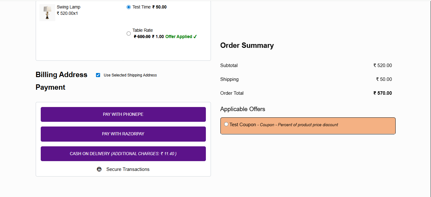Click the Pay with Razorpay button
The image size is (431, 197).
coord(123,134)
